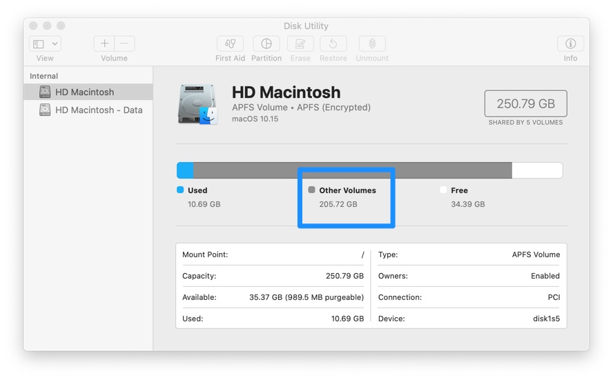
Task: Click the blue used segment of storage bar
Action: coord(185,170)
